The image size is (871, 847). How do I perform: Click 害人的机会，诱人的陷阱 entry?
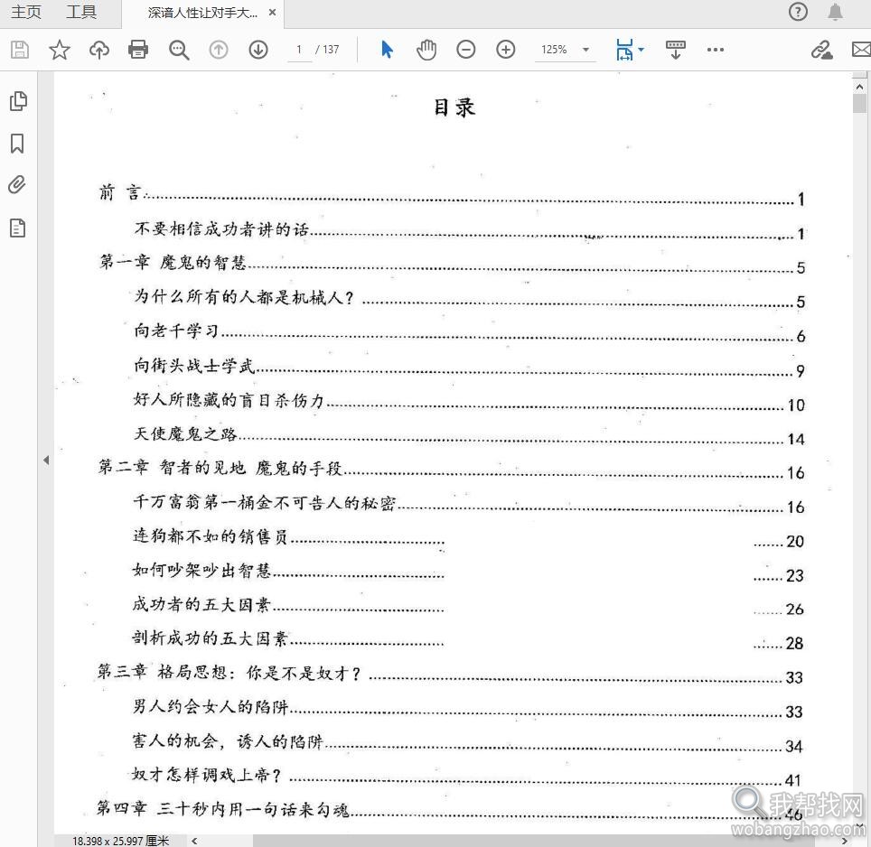coord(468,742)
